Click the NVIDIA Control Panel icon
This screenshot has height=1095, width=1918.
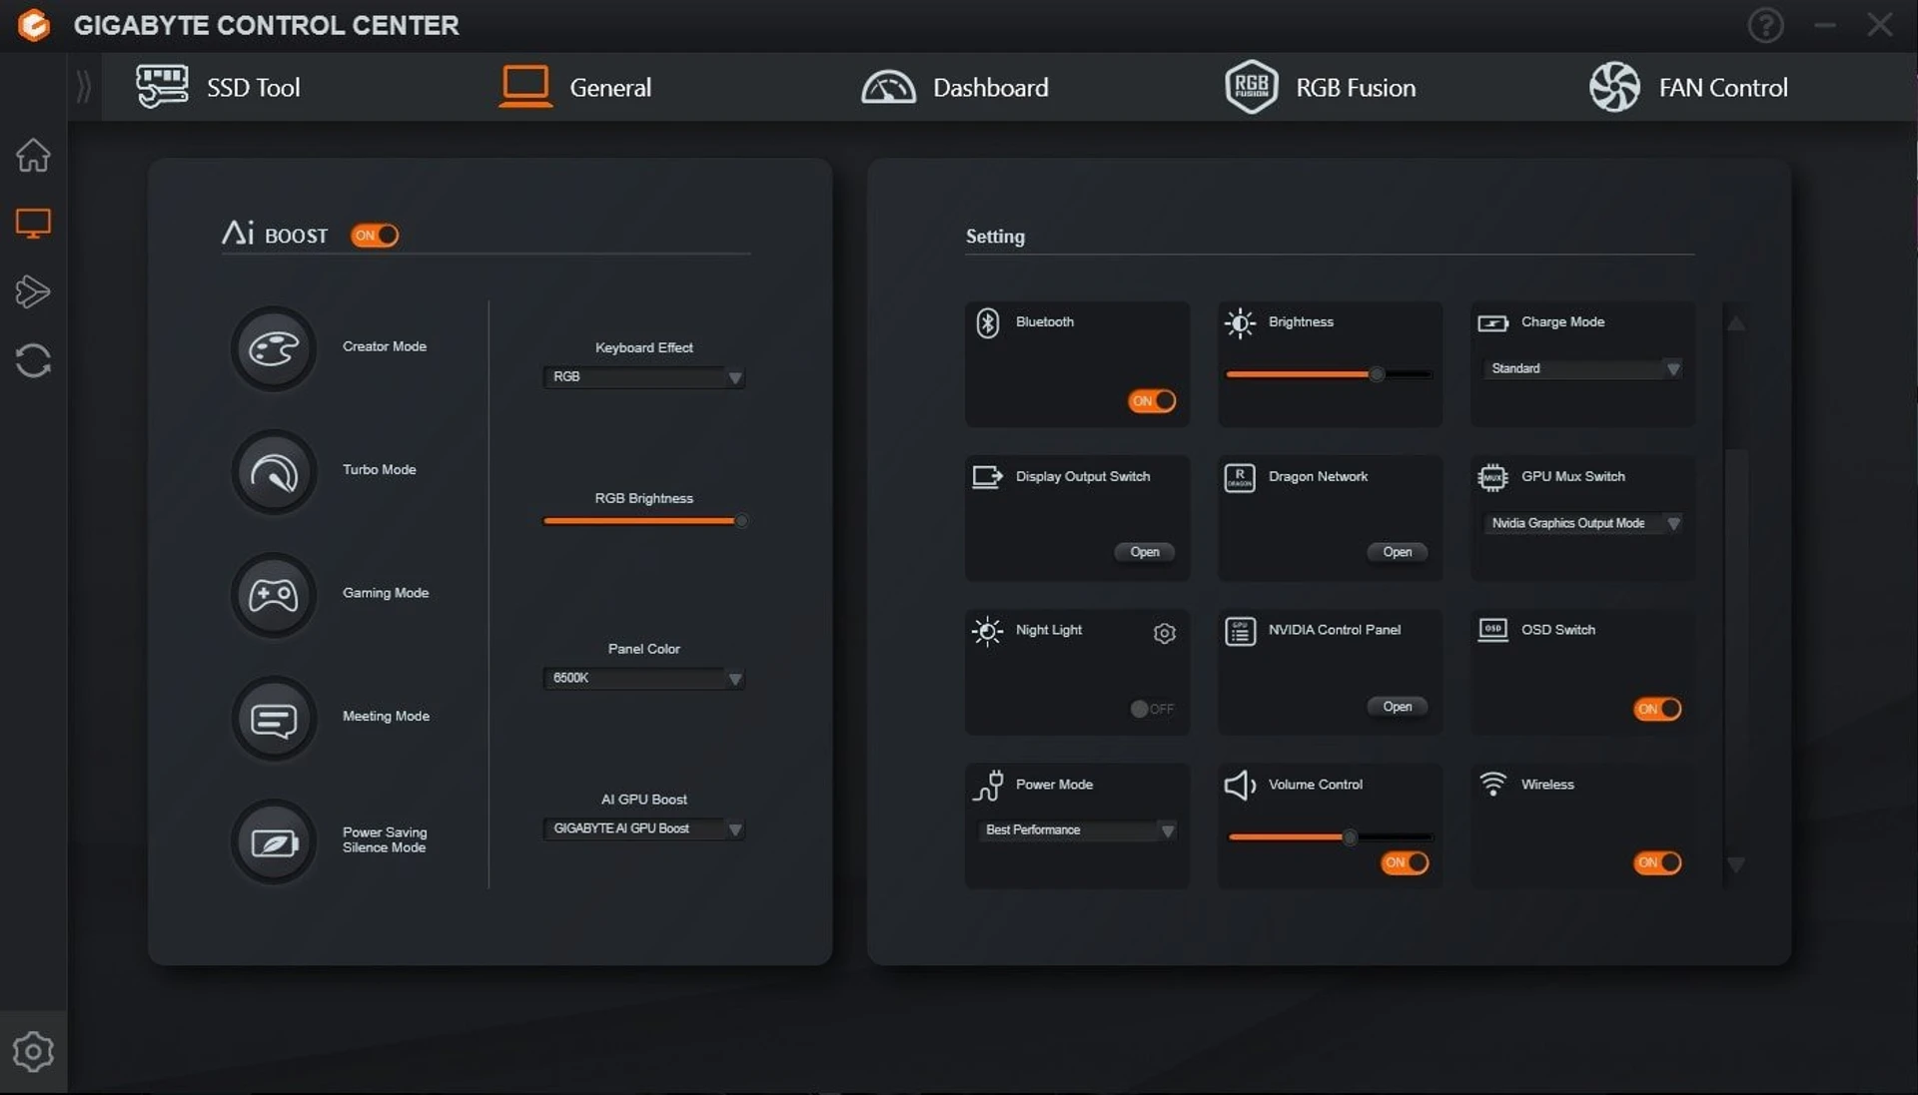[1240, 631]
